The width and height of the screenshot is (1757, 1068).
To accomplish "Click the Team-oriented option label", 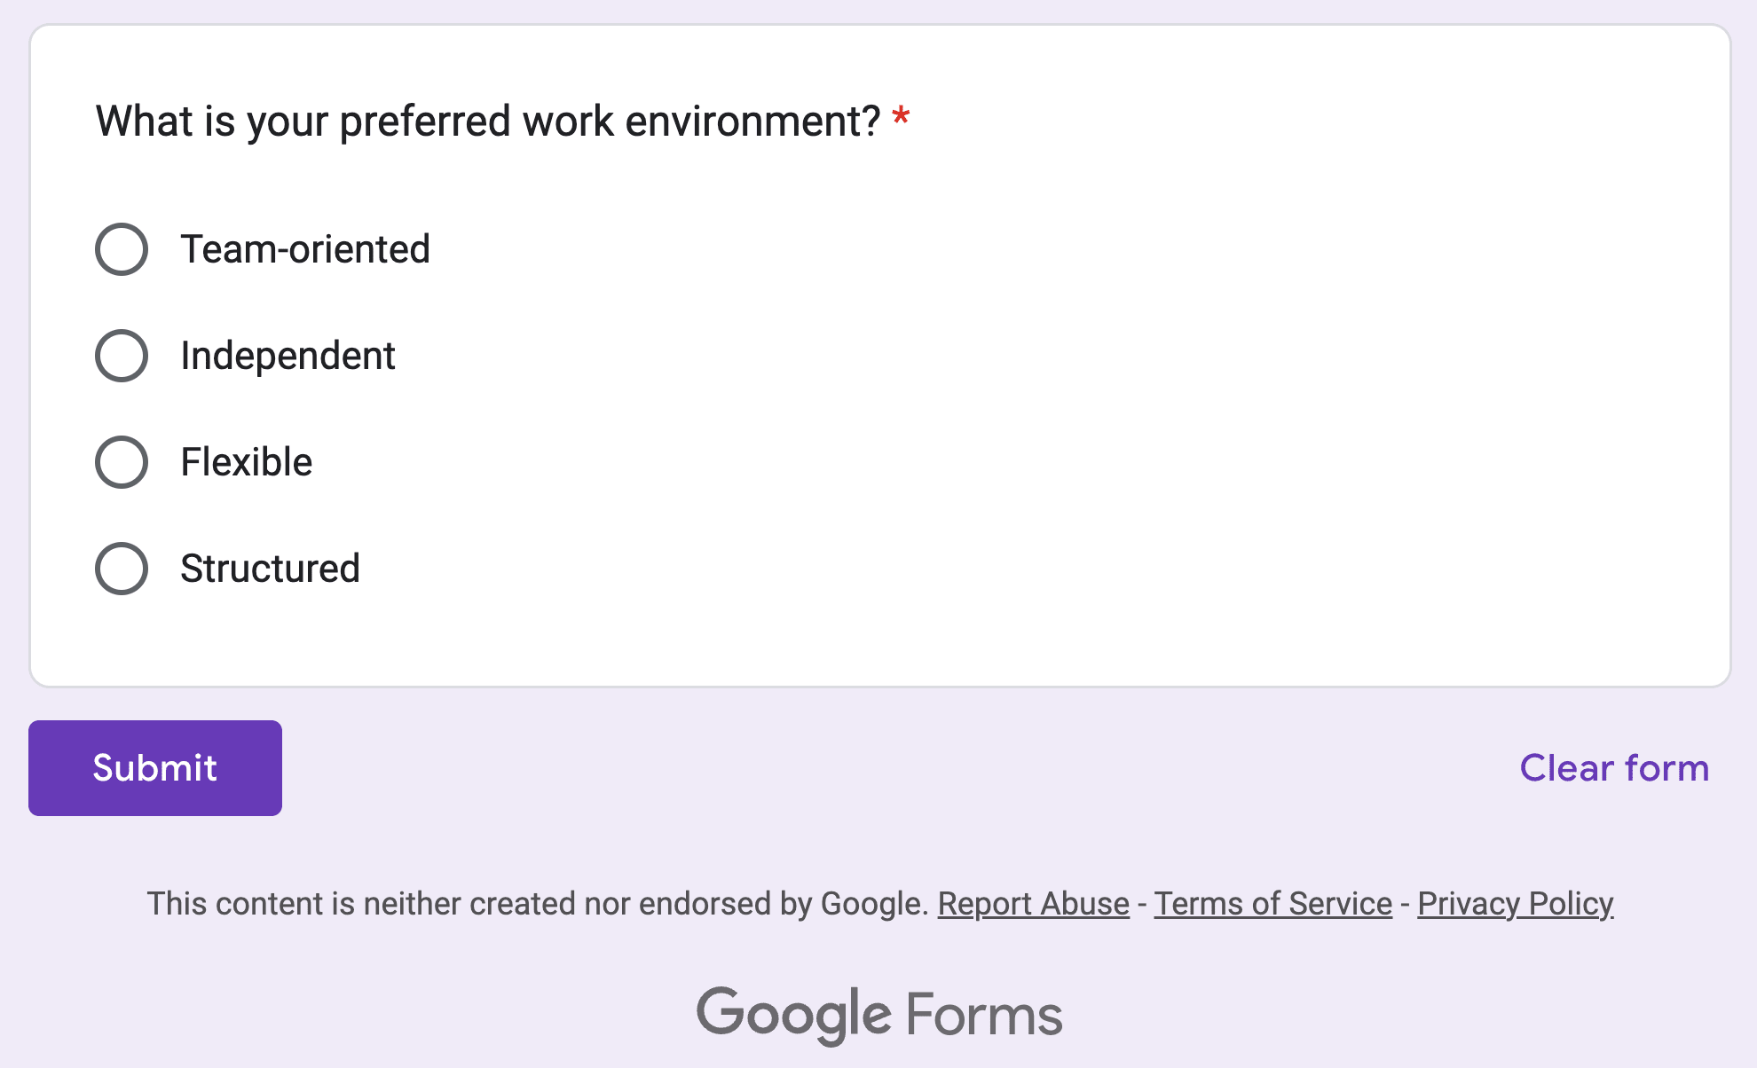I will point(304,249).
